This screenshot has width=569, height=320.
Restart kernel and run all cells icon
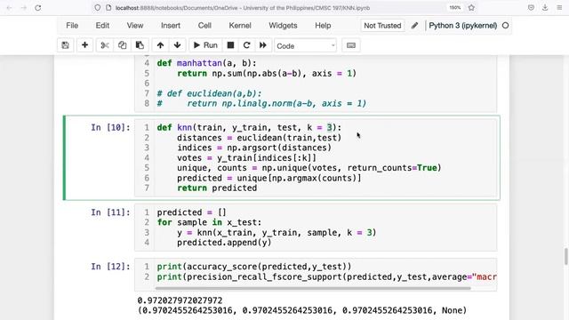click(x=263, y=45)
